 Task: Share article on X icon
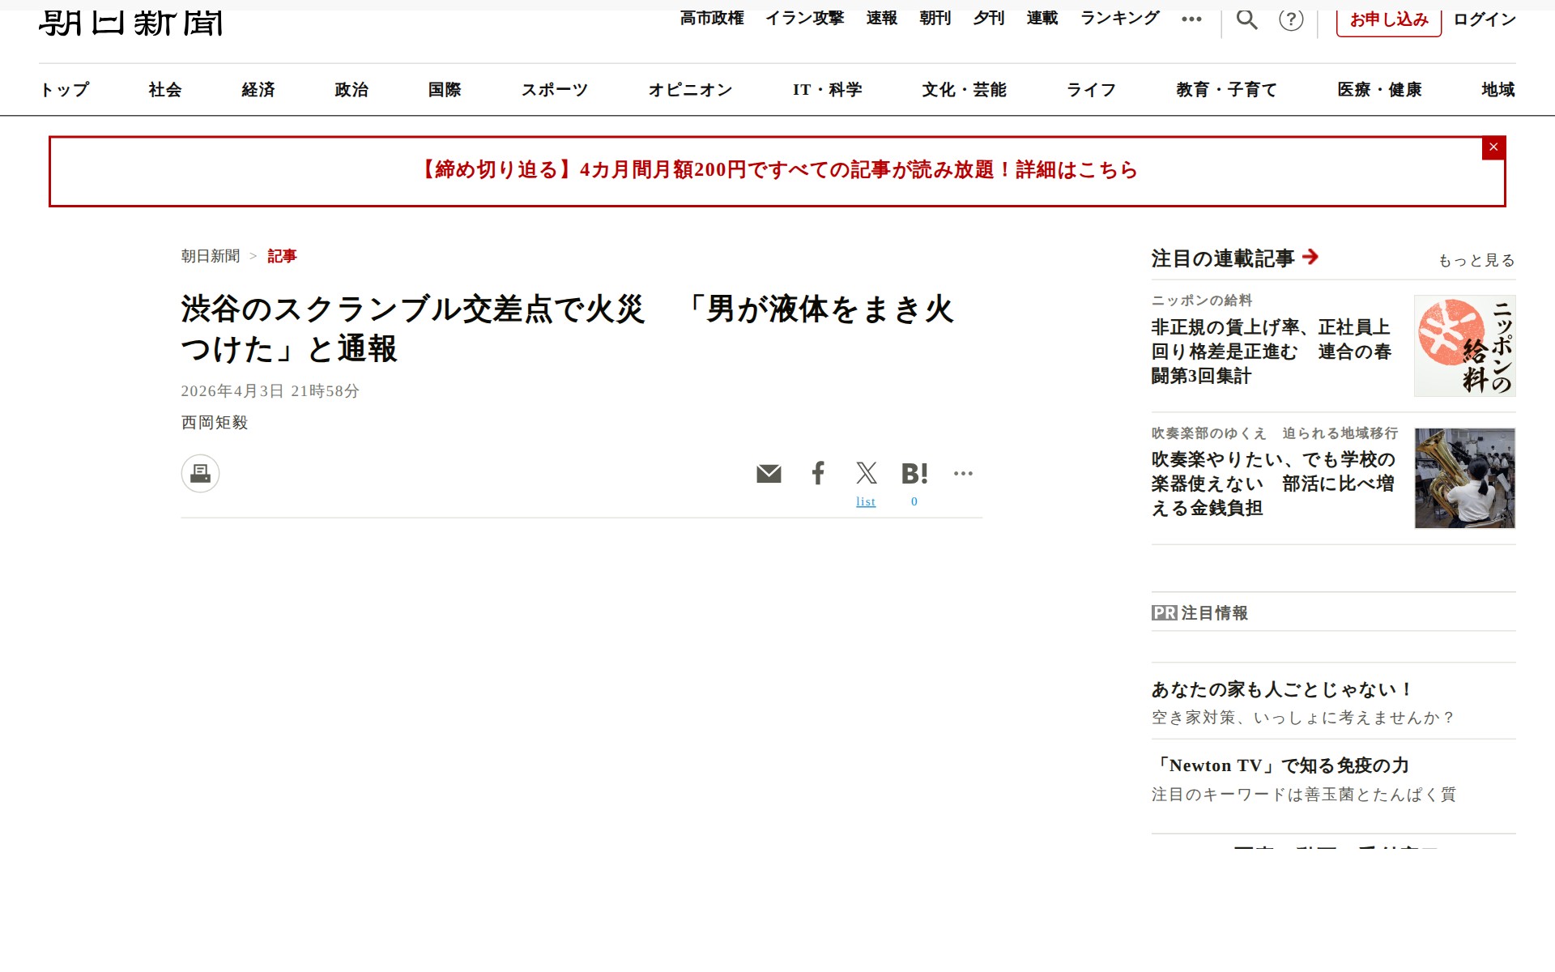tap(866, 473)
